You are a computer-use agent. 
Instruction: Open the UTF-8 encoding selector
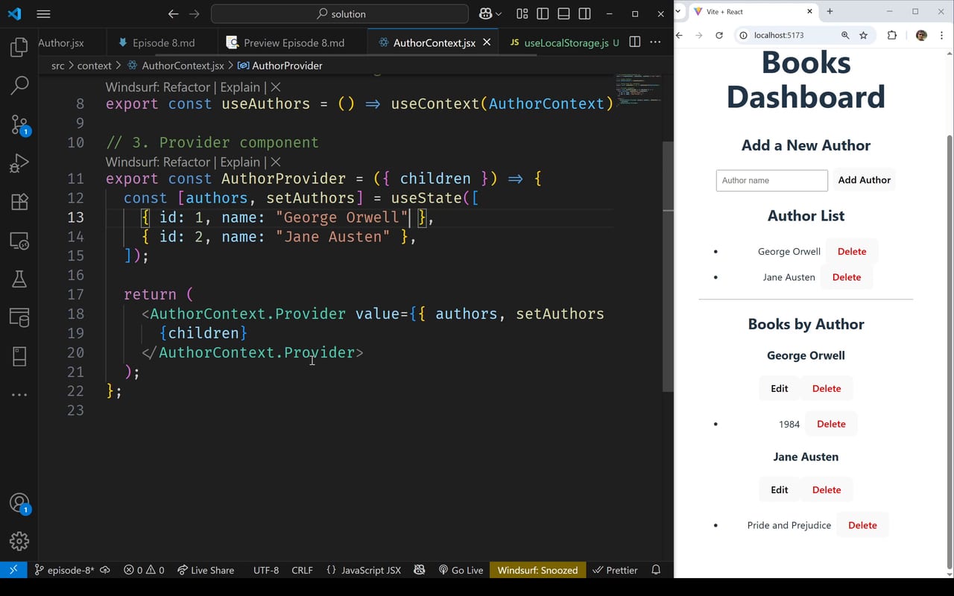pos(266,570)
